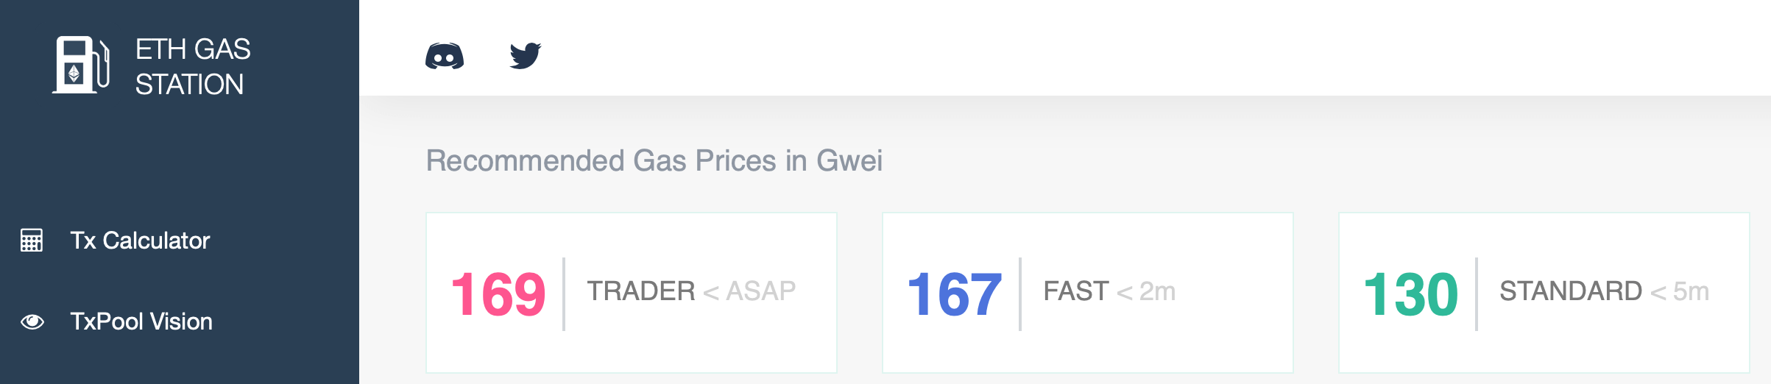The image size is (1771, 384).
Task: Open the Twitter bird icon link
Action: click(x=526, y=55)
